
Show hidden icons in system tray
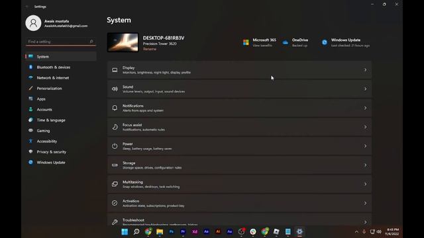coord(356,232)
